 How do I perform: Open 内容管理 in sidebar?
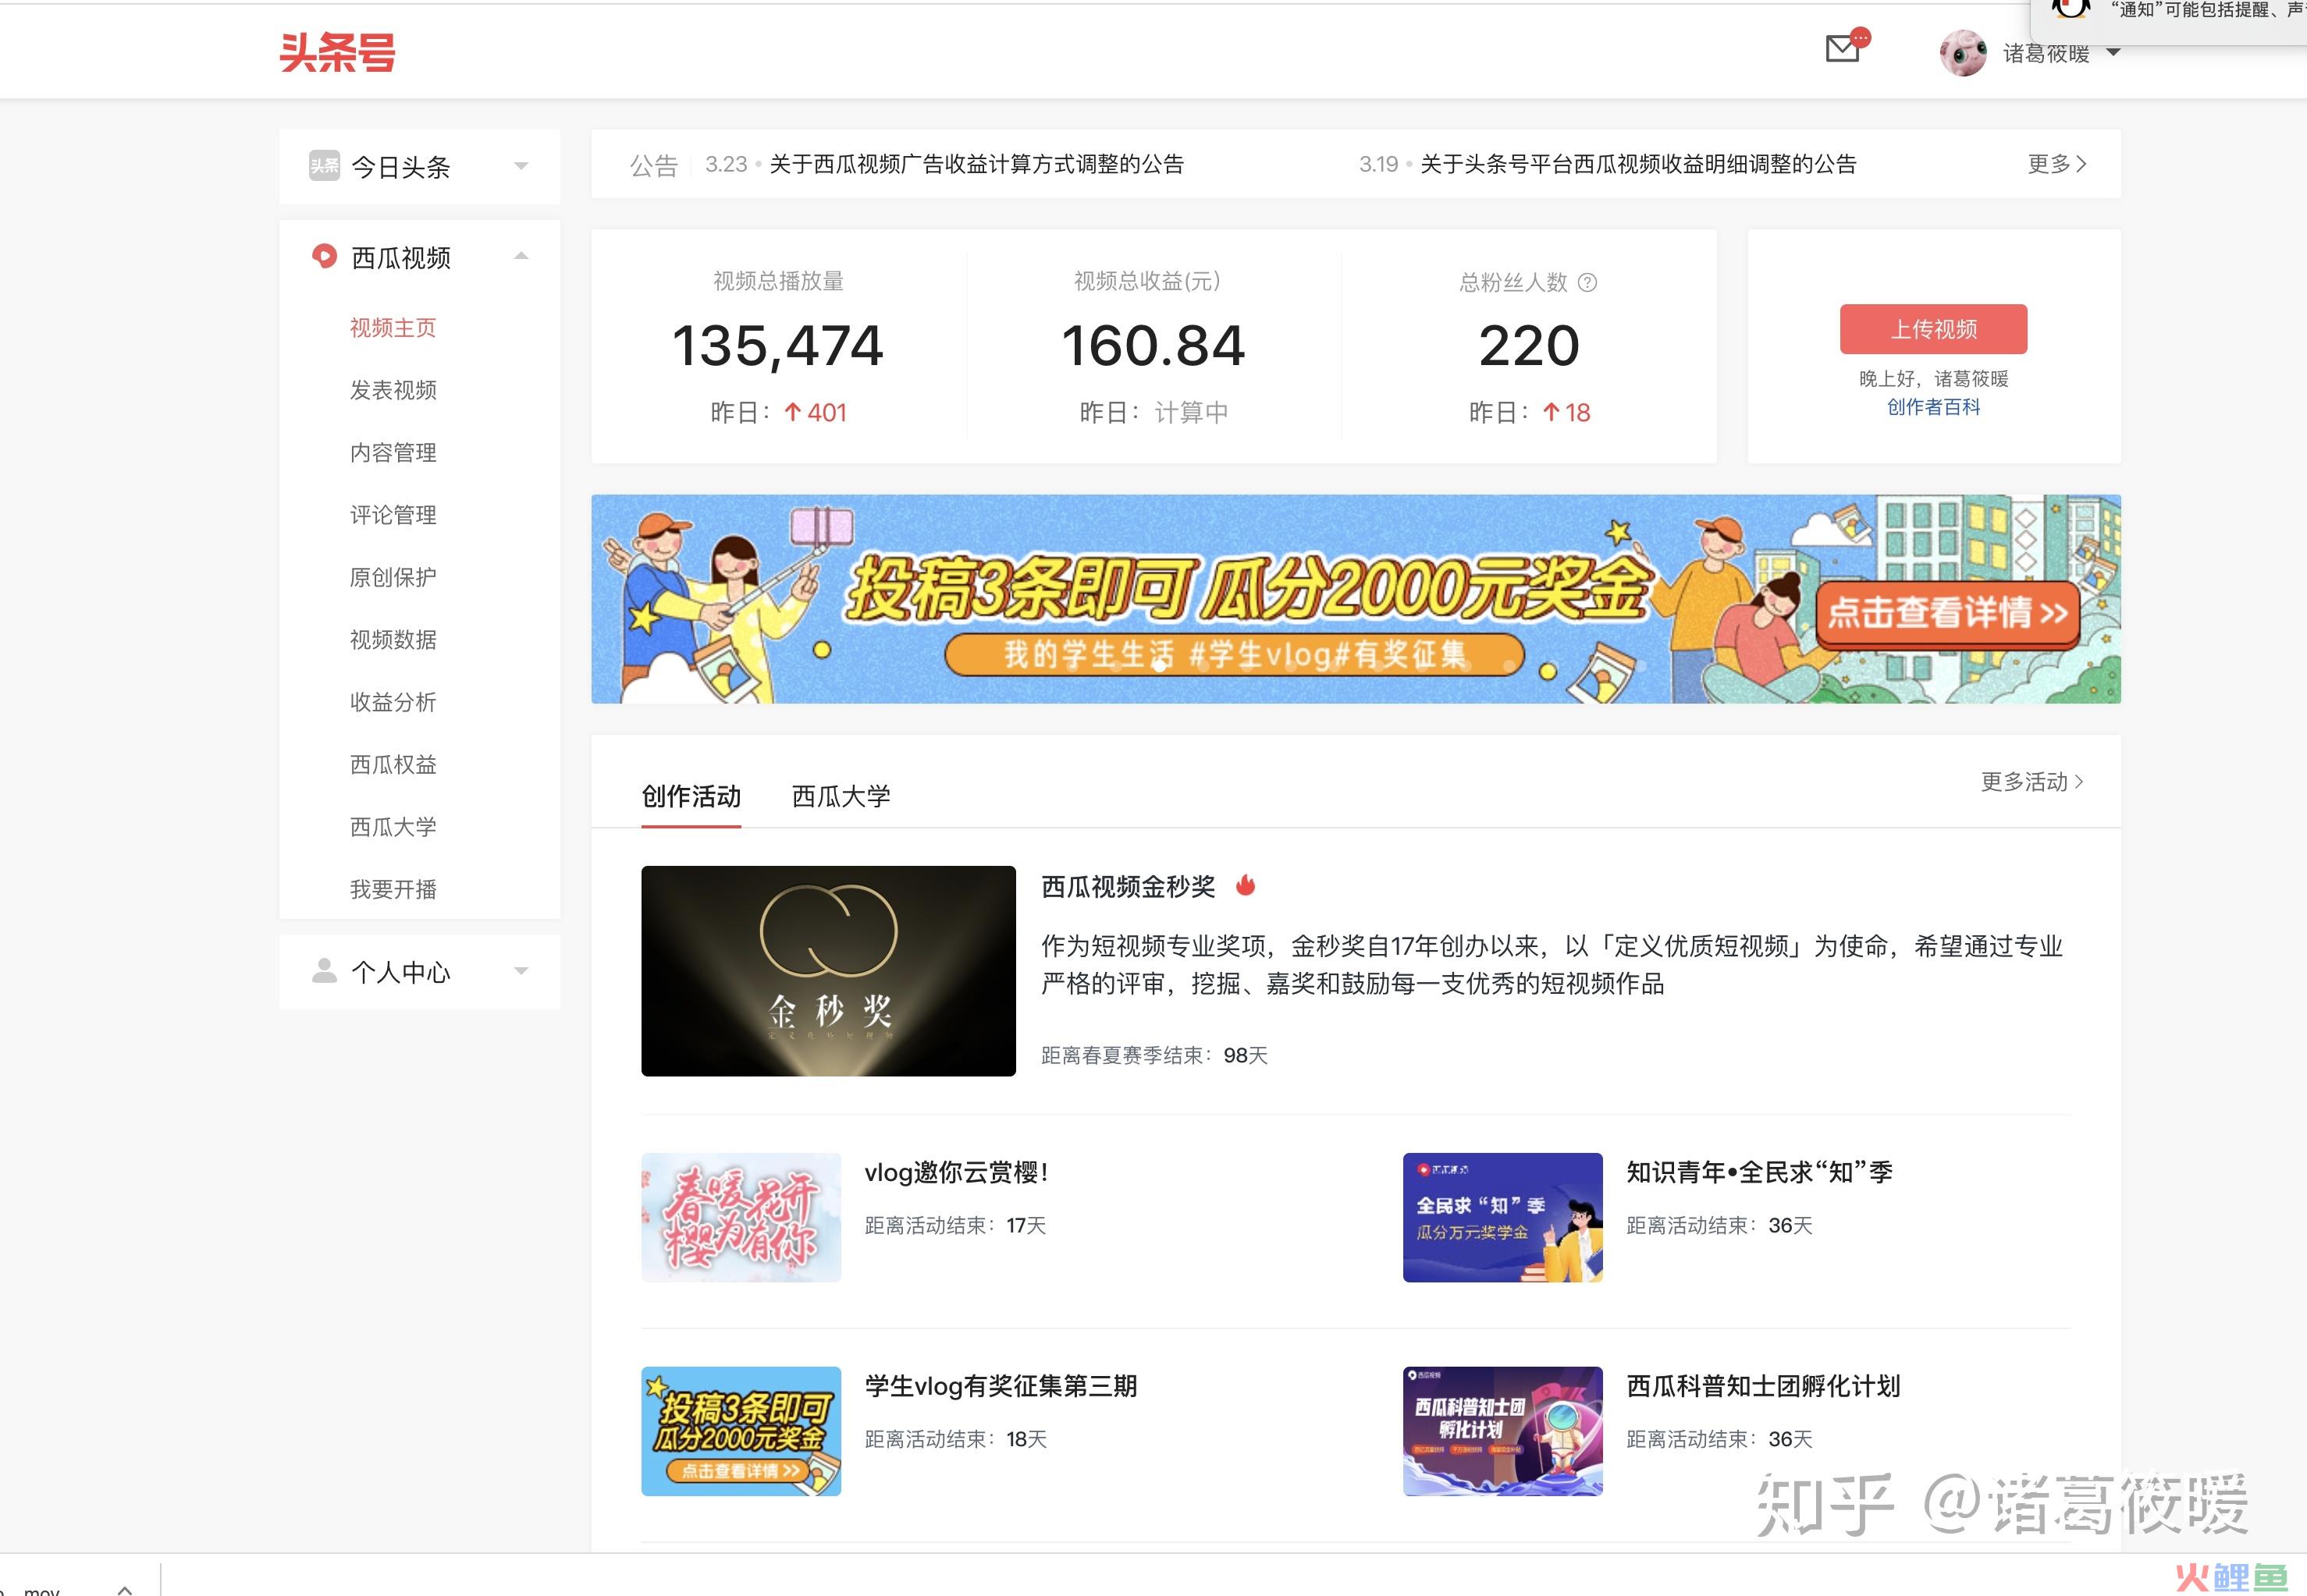(393, 453)
